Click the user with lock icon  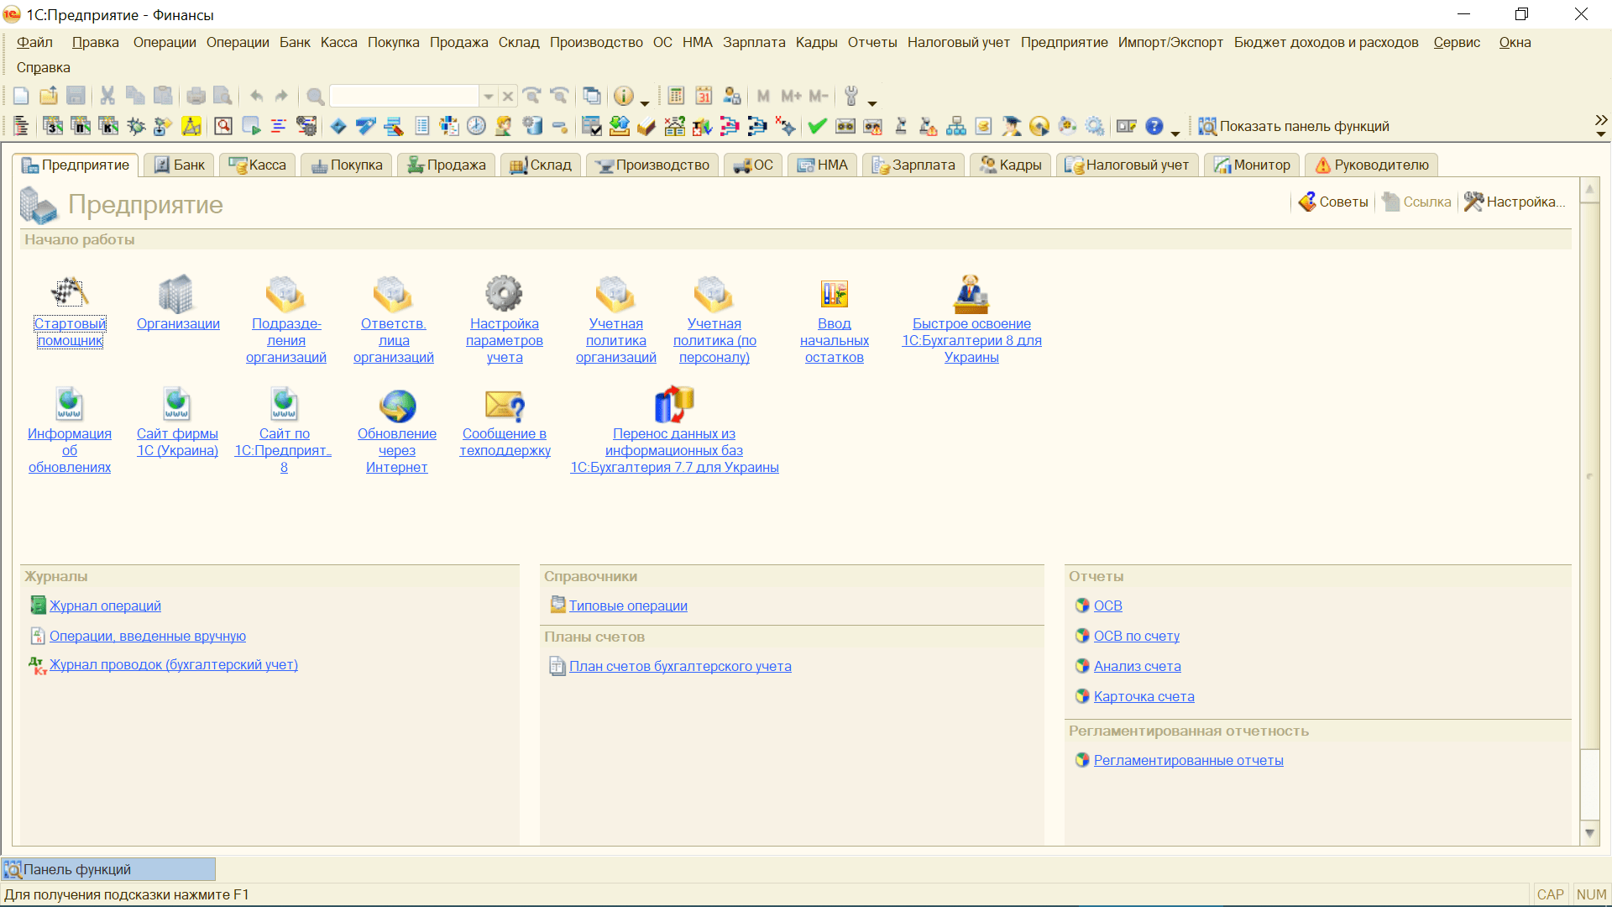pos(732,96)
